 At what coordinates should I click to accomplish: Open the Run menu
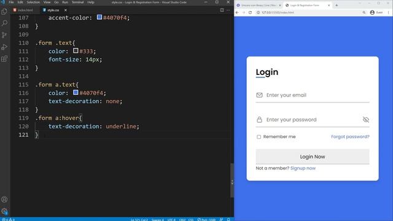tap(65, 2)
